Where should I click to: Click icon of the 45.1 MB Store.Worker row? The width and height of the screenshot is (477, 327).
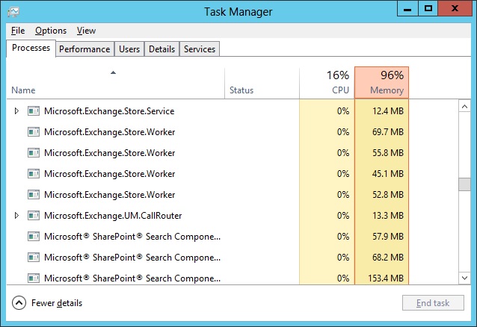pyautogui.click(x=34, y=174)
